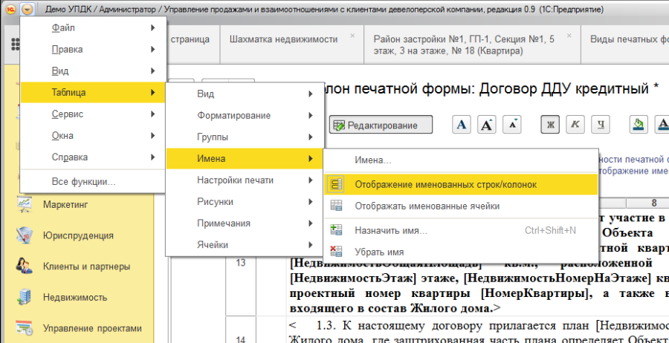
Task: Open the sections grid icon
Action: [x=14, y=44]
